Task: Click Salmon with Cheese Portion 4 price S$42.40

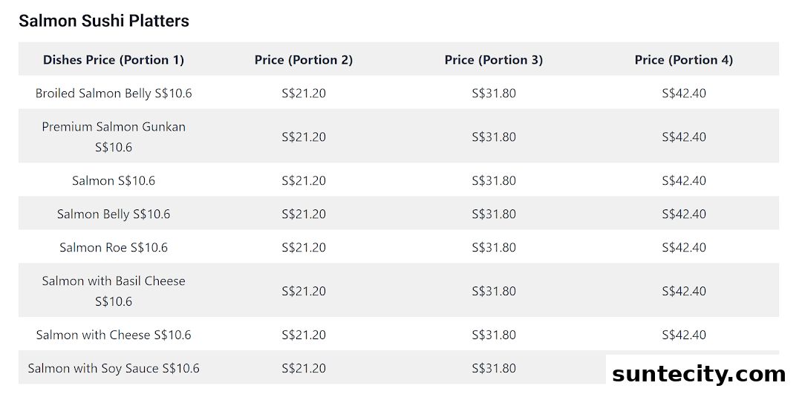Action: point(684,335)
